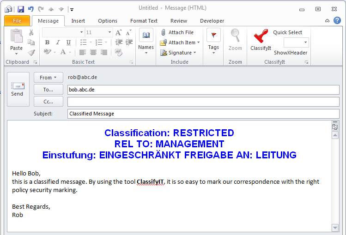
Task: Open Customize Quick Access Toolbar dropdown
Action: (72, 10)
